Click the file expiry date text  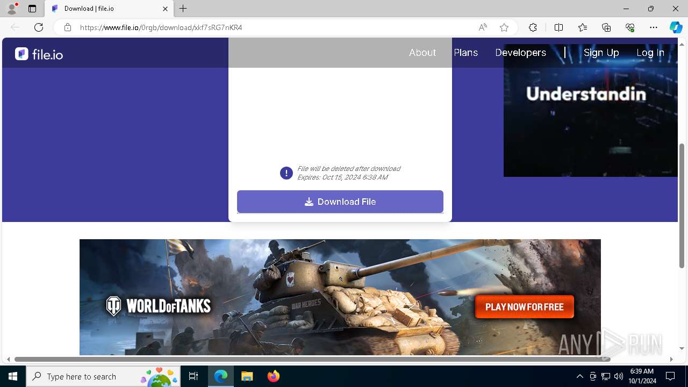[x=342, y=177]
